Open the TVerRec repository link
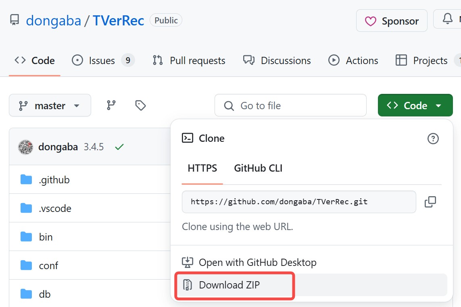The height and width of the screenshot is (307, 461). pyautogui.click(x=118, y=21)
